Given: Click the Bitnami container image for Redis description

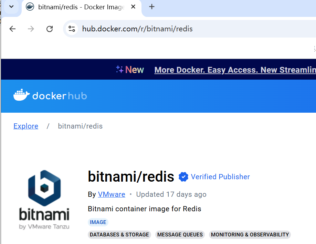Looking at the screenshot, I should 145,209.
